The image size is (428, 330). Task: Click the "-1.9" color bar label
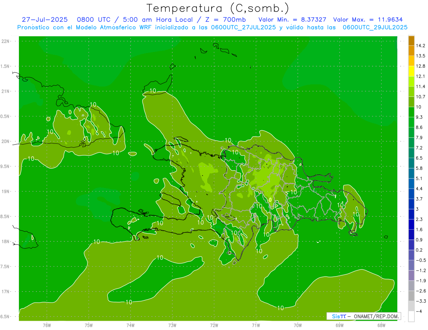click(x=421, y=281)
